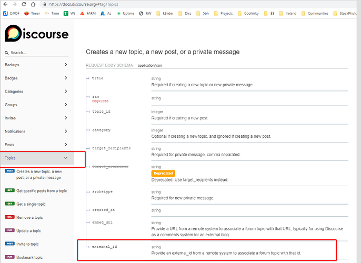Open the FARM bookmark
Image resolution: width=361 pixels, height=263 pixels.
(x=88, y=13)
